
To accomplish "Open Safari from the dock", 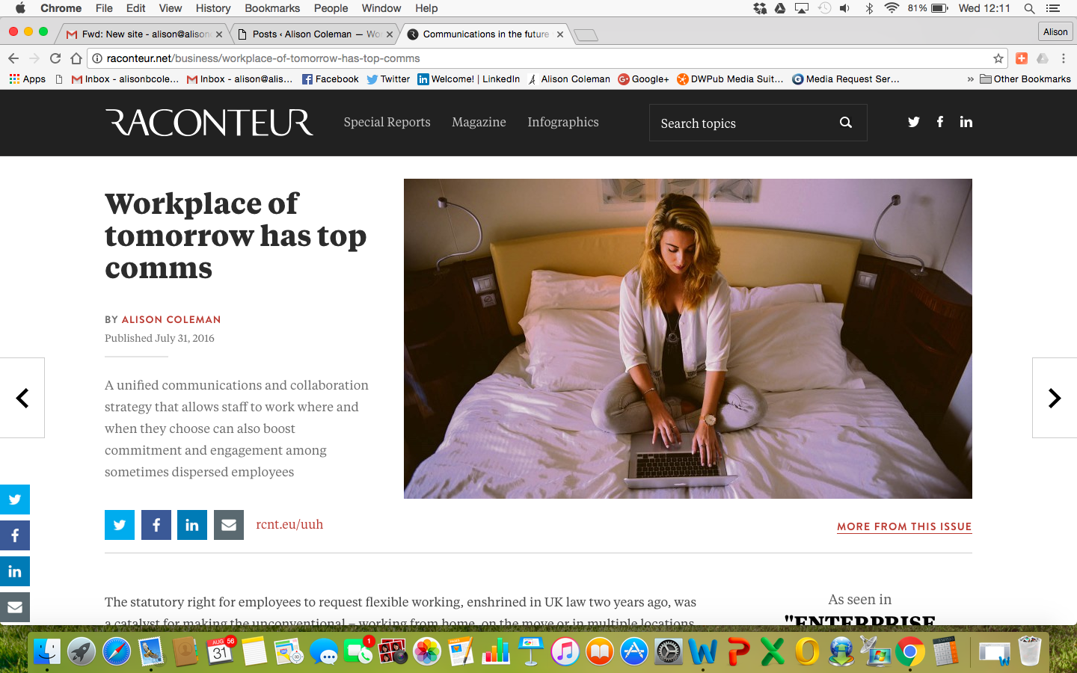I will click(x=117, y=652).
